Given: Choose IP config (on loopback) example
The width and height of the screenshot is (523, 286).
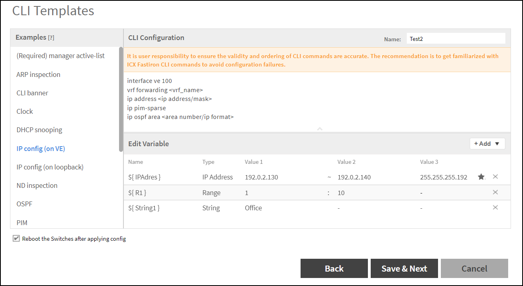Looking at the screenshot, I should coord(50,167).
